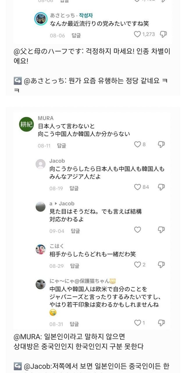Reply to Jacob's comment dated 08-19
Screen dimensions: 186x373
click(x=74, y=188)
